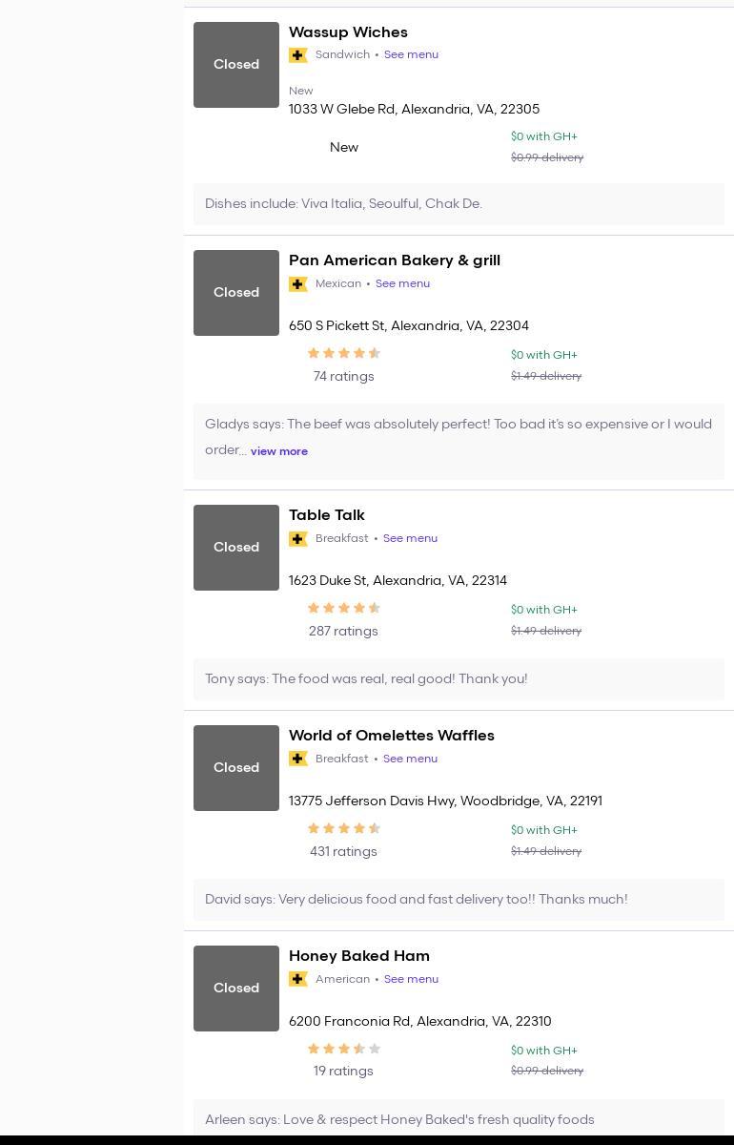
Task: Open See menu for Honey Baked Ham
Action: pyautogui.click(x=411, y=979)
